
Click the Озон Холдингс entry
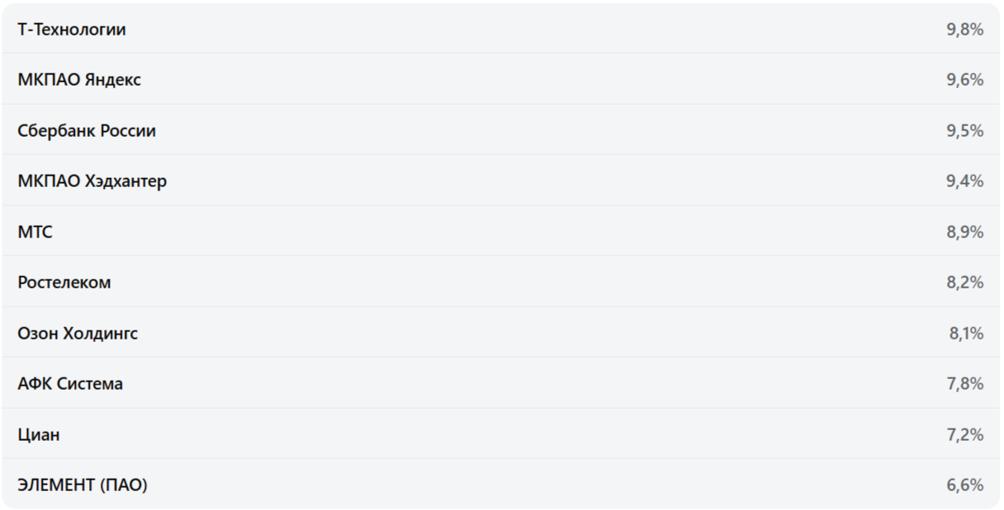78,334
